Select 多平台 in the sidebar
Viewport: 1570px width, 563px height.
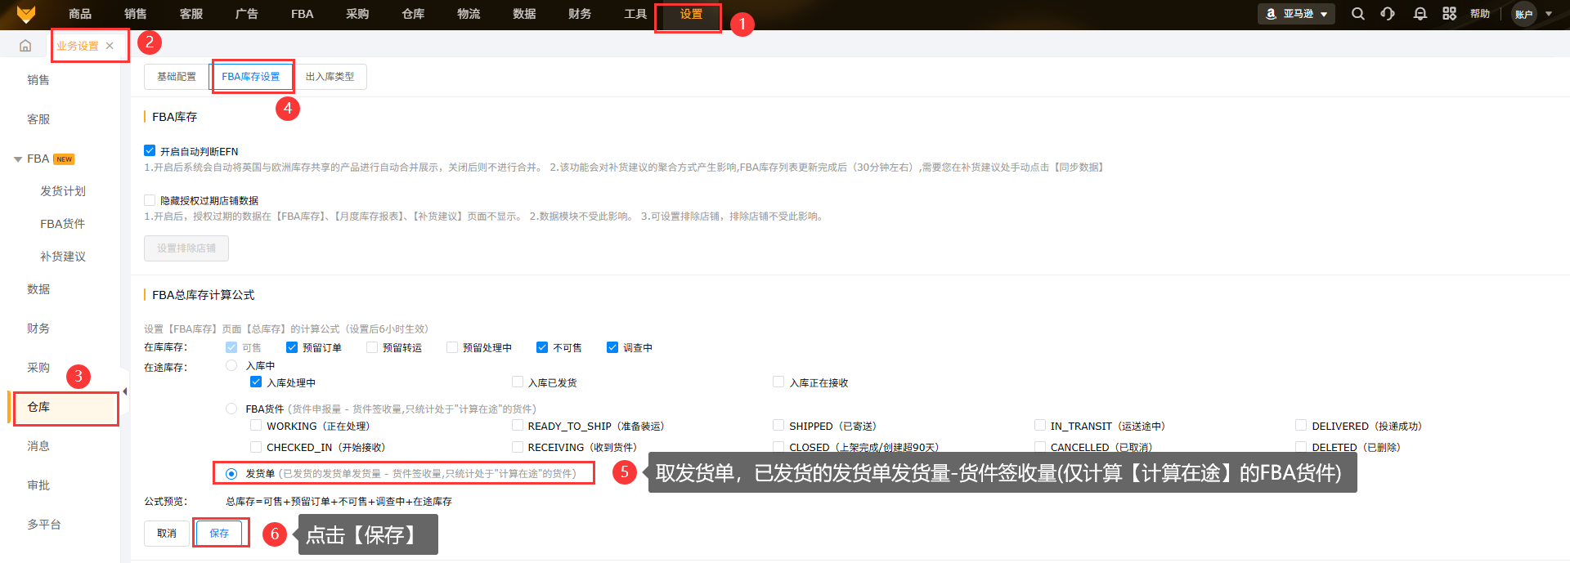tap(44, 525)
